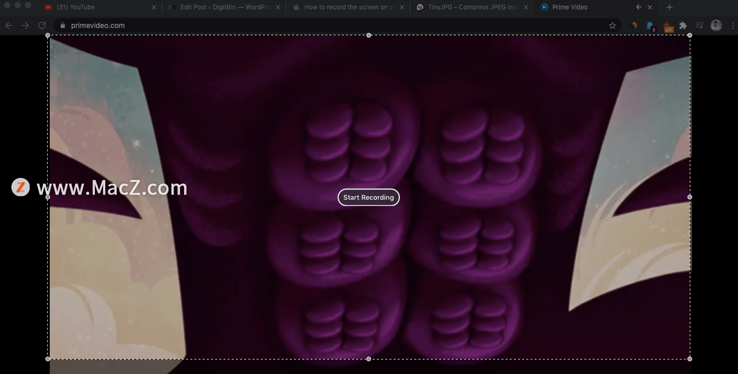Go forward to next page

25,25
